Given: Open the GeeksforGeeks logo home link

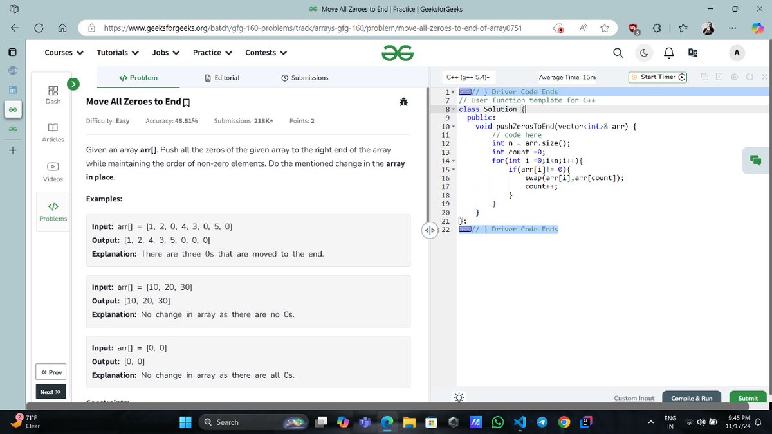Looking at the screenshot, I should 397,53.
